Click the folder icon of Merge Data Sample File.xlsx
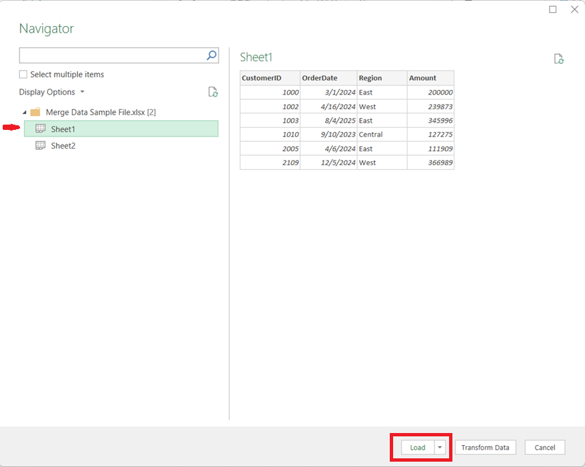This screenshot has width=585, height=467. tap(35, 112)
